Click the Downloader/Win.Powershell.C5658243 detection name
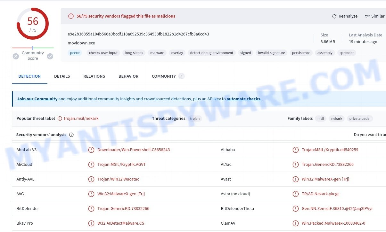This screenshot has width=386, height=232. point(134,150)
